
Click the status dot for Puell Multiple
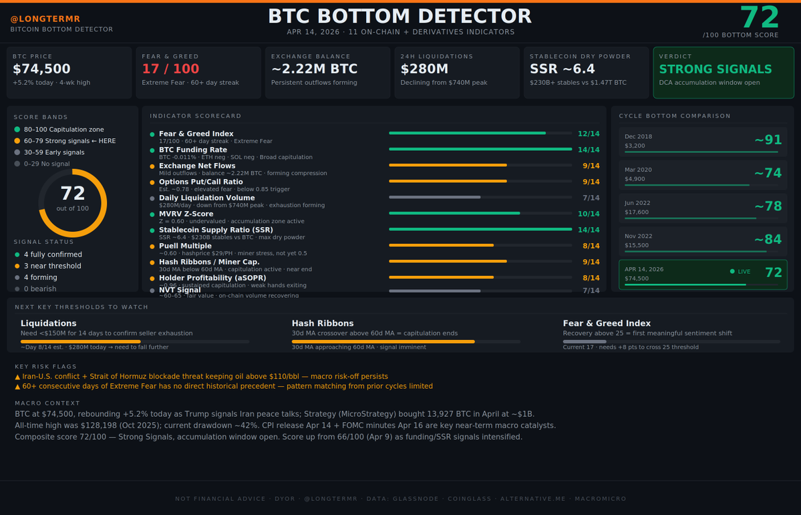coord(152,246)
